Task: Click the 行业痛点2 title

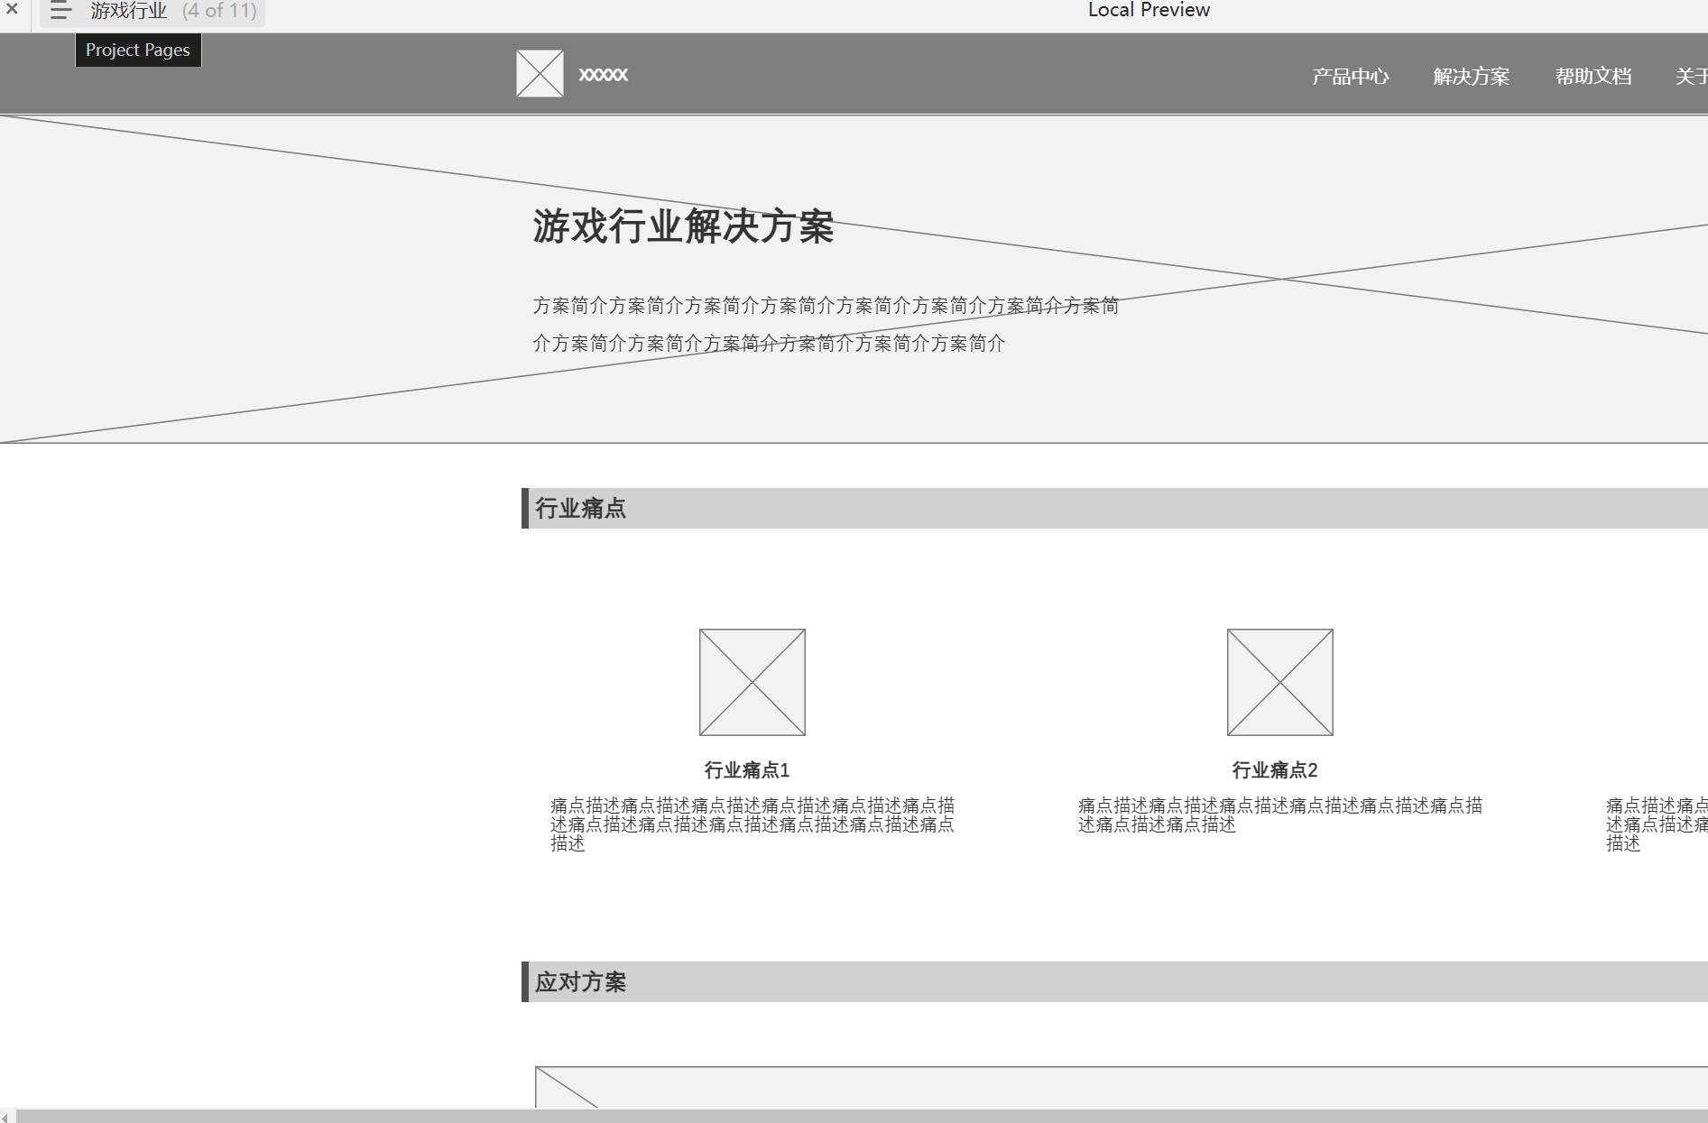Action: click(1275, 770)
